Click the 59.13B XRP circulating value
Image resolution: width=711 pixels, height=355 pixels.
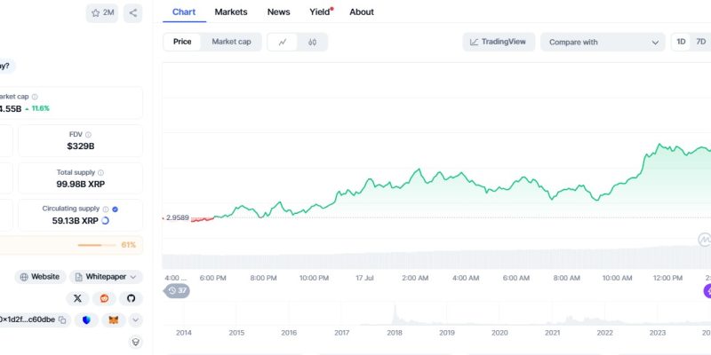point(76,221)
